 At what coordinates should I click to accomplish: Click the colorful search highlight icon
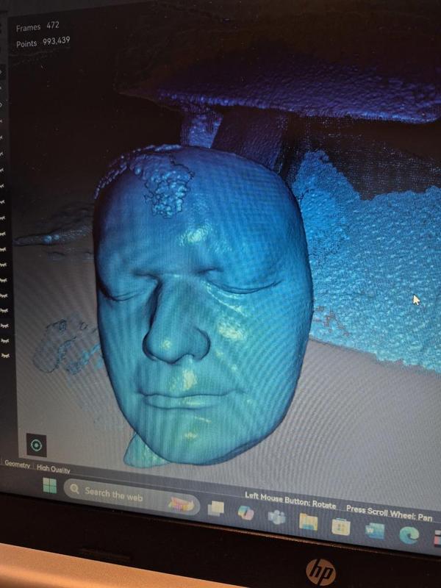pos(182,505)
